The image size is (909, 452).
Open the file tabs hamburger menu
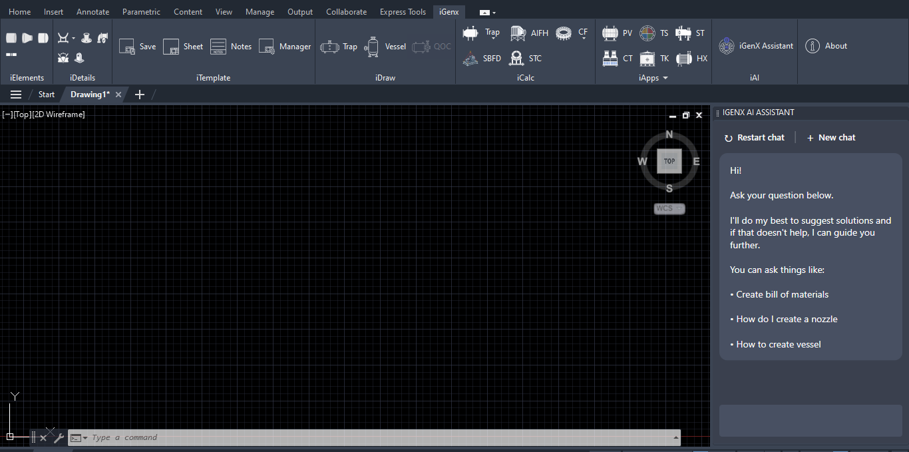click(x=16, y=95)
